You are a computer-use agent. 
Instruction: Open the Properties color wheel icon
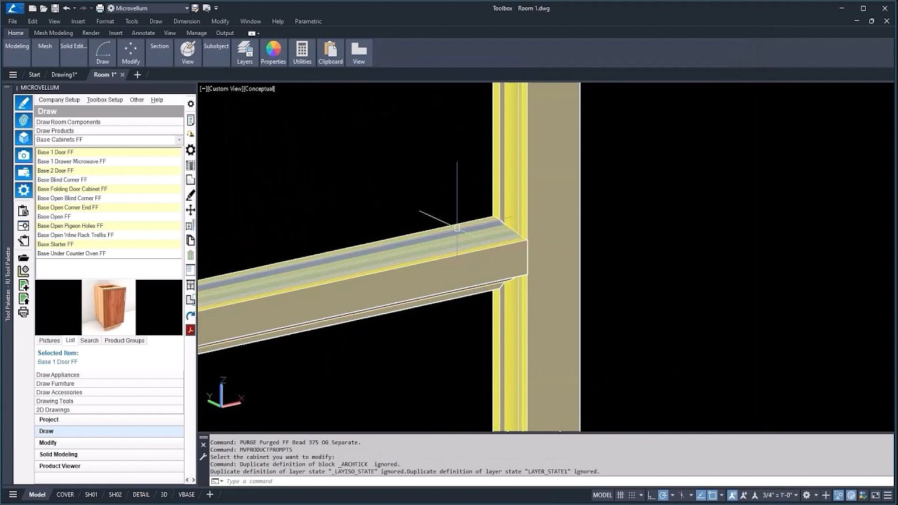tap(274, 53)
